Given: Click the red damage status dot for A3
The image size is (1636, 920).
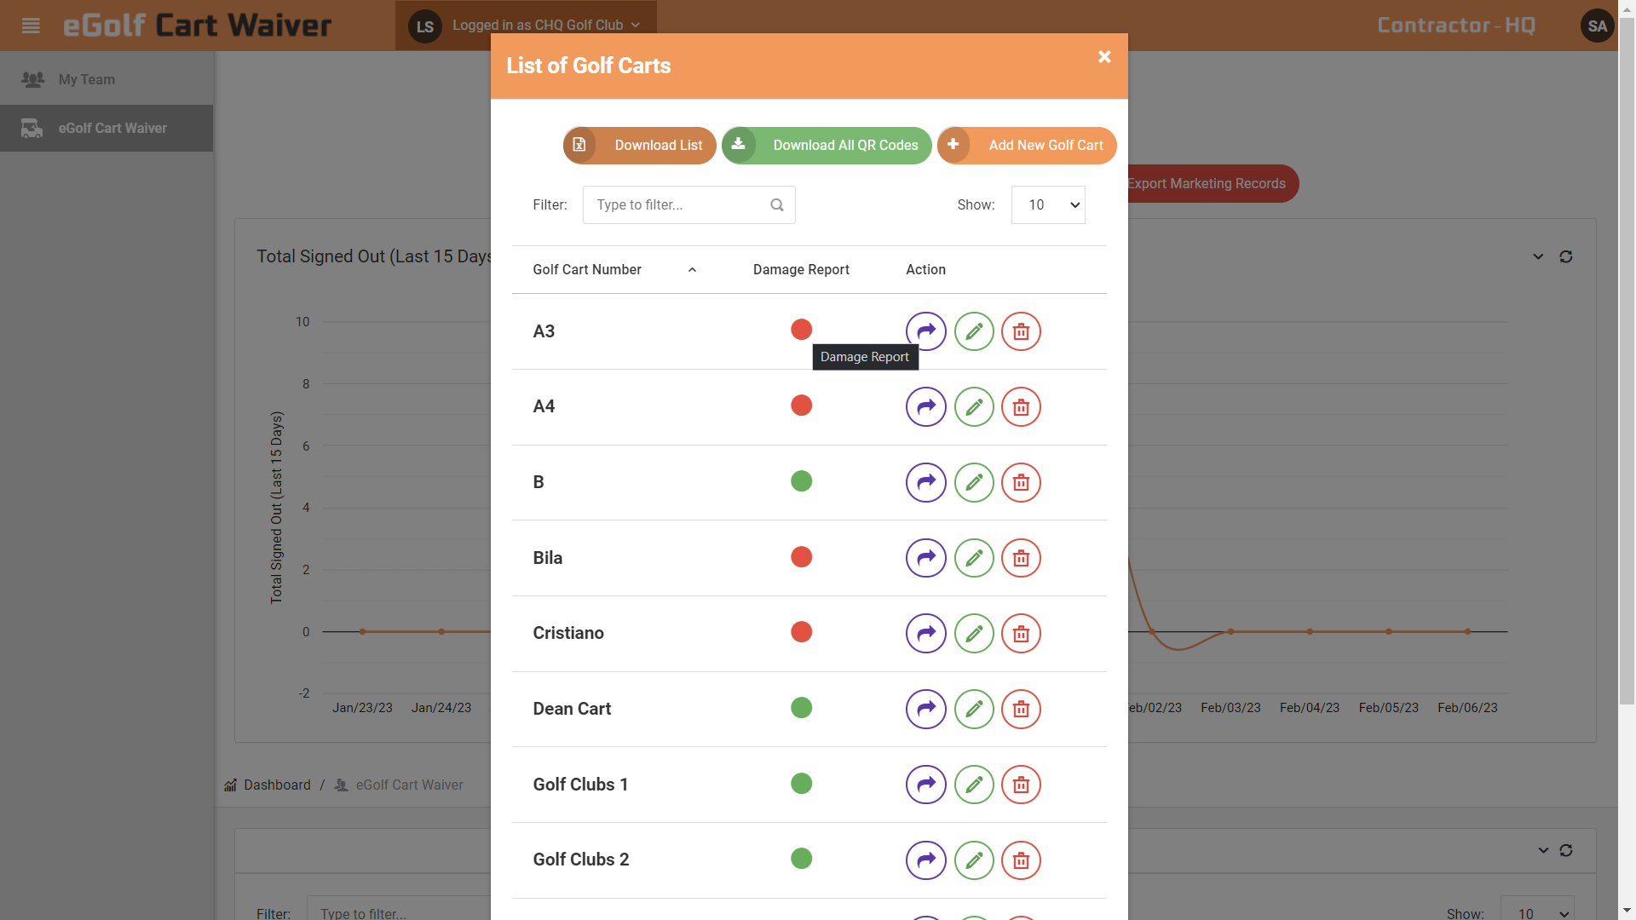Looking at the screenshot, I should tap(801, 330).
